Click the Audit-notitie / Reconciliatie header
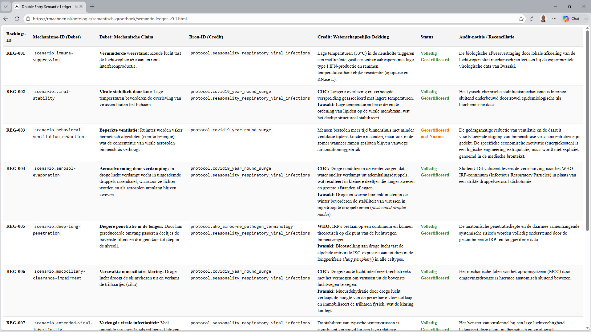The image size is (591, 332). [x=487, y=37]
